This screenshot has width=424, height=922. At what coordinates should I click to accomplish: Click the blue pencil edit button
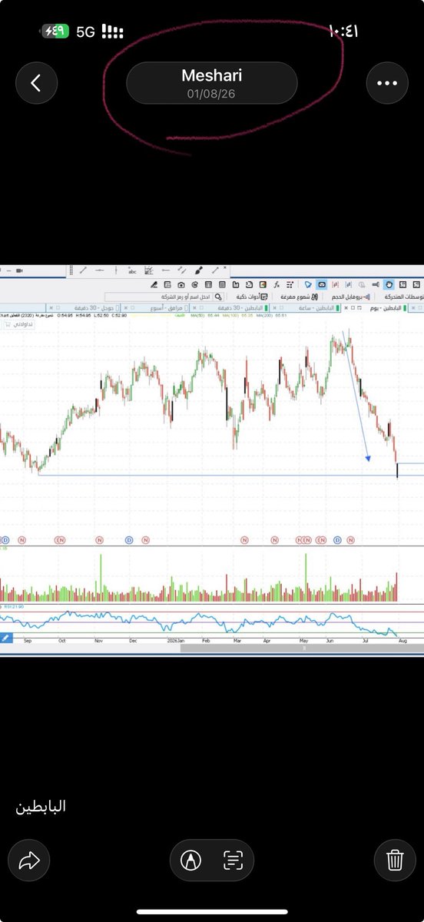(5, 637)
